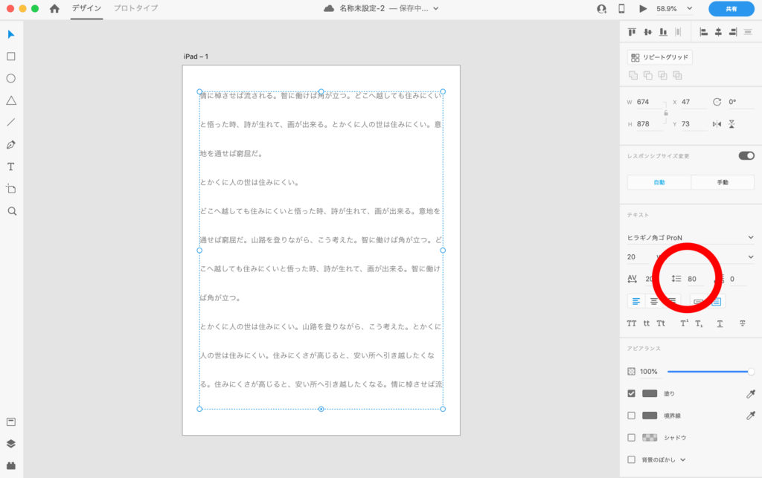Toggle the responsive resize switch
762x478 pixels.
[x=746, y=155]
